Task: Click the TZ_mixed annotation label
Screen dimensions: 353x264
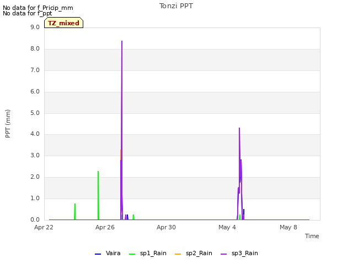Action: pyautogui.click(x=64, y=23)
